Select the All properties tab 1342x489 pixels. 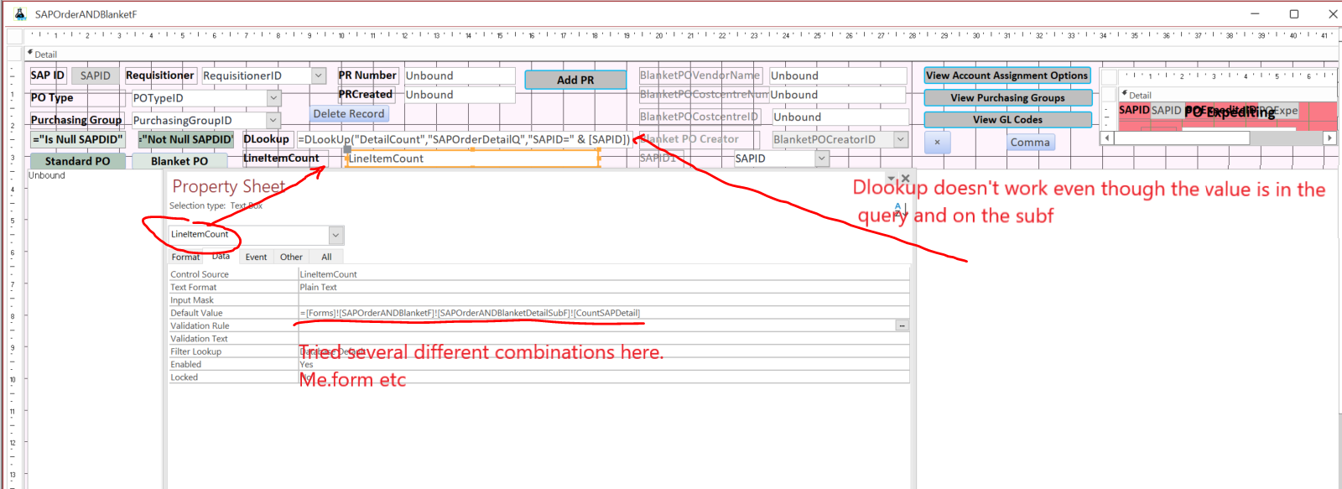click(x=326, y=258)
